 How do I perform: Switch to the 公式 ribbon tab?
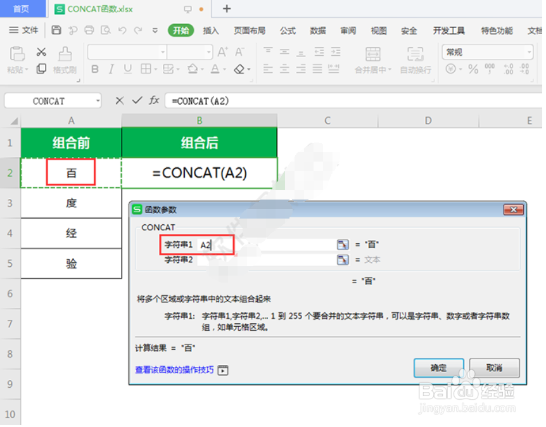click(x=287, y=30)
